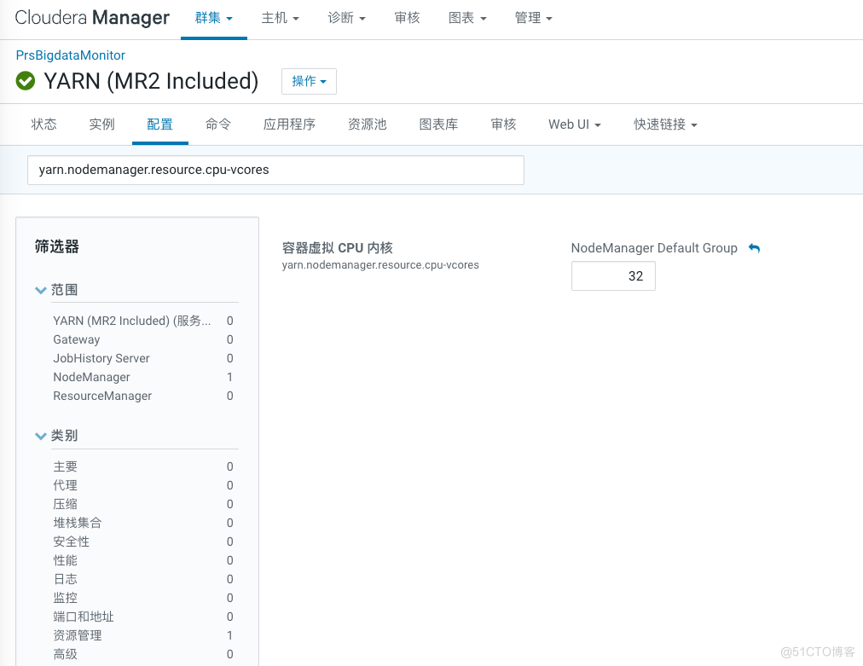Switch to the 实例 tab
863x666 pixels.
click(x=101, y=124)
